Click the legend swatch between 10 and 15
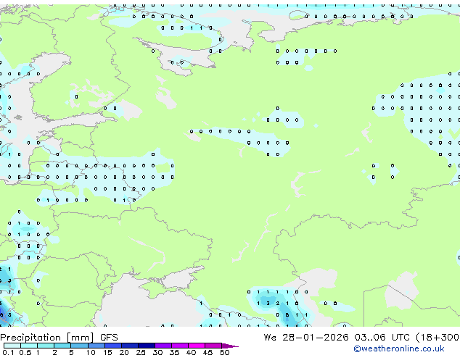 point(96,346)
